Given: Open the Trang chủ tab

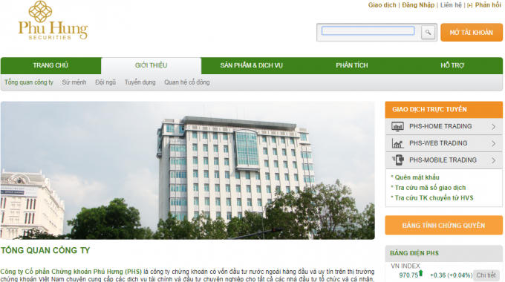Looking at the screenshot, I should pyautogui.click(x=50, y=65).
